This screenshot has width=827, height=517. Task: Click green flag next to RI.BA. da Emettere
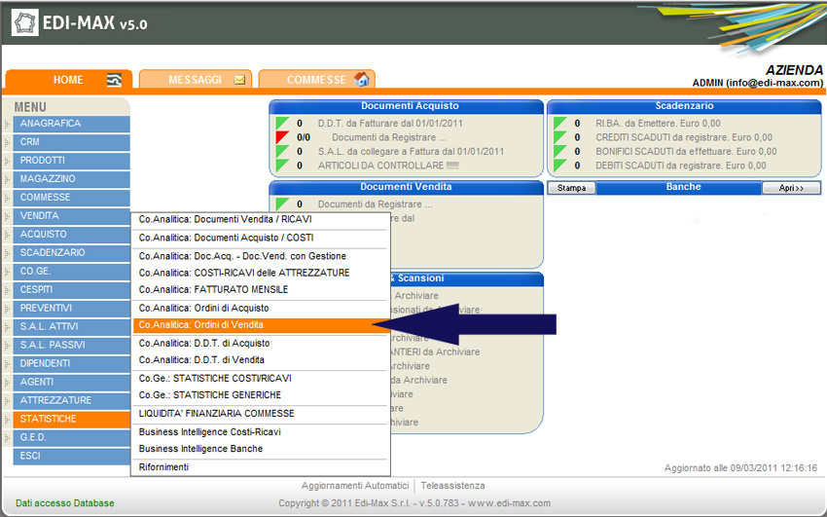pyautogui.click(x=560, y=124)
